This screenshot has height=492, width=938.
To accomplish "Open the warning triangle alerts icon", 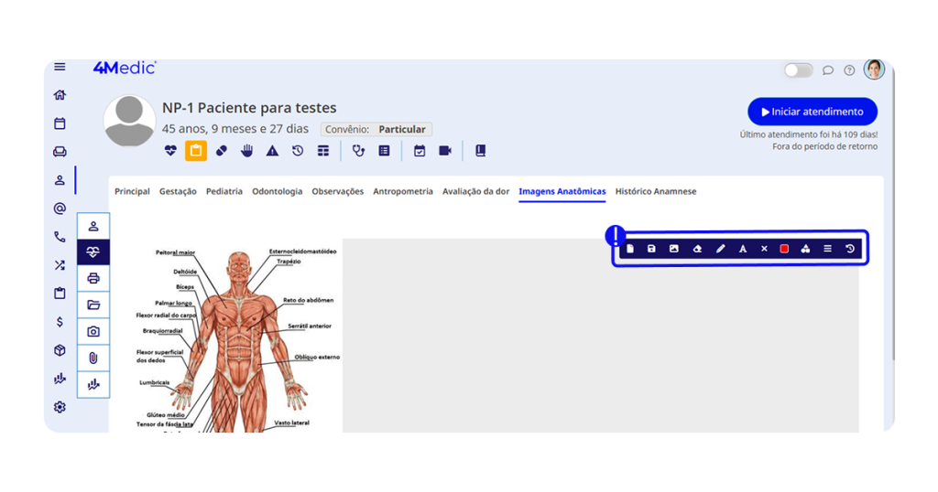I will [x=272, y=151].
